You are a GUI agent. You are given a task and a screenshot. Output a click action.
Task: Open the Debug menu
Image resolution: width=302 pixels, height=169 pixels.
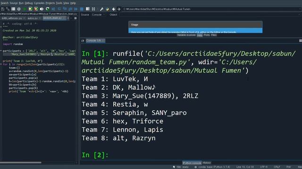coord(29,3)
